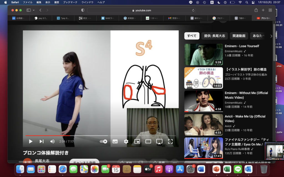Open the video settings gear
Screen dimensions: 284x177
(x=126, y=141)
